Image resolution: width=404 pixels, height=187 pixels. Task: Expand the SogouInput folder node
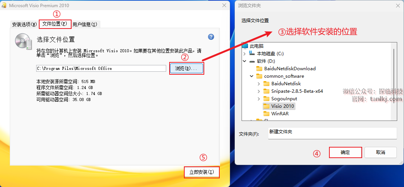coord(259,99)
